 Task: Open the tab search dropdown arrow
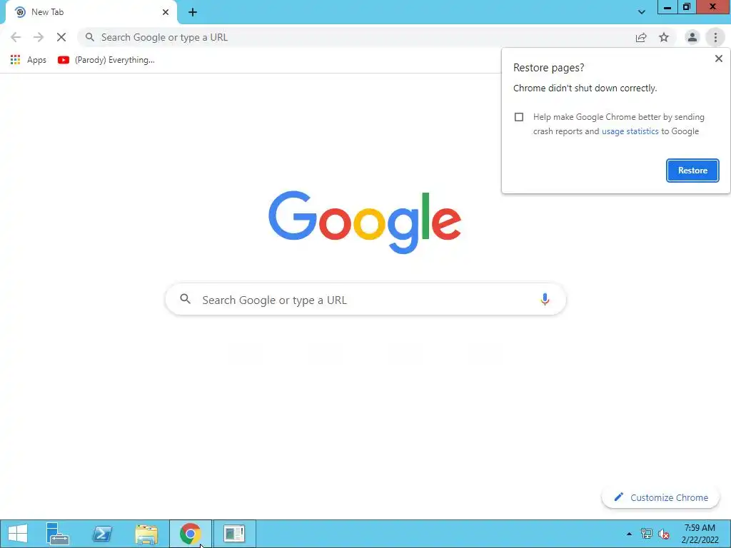coord(642,12)
